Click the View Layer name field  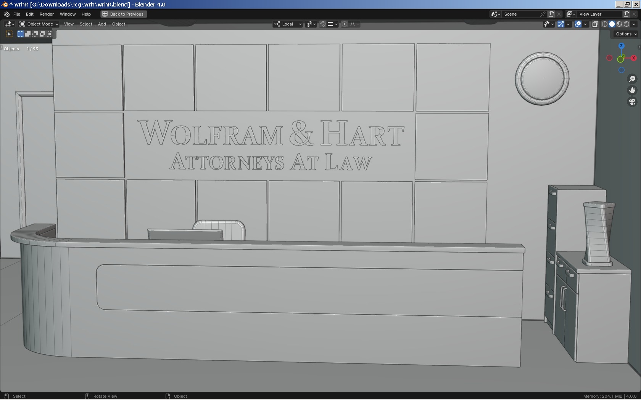599,14
